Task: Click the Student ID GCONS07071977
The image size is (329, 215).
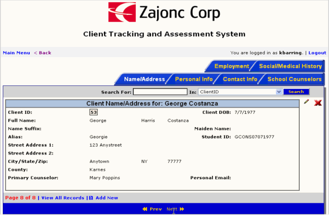Action: (254, 137)
